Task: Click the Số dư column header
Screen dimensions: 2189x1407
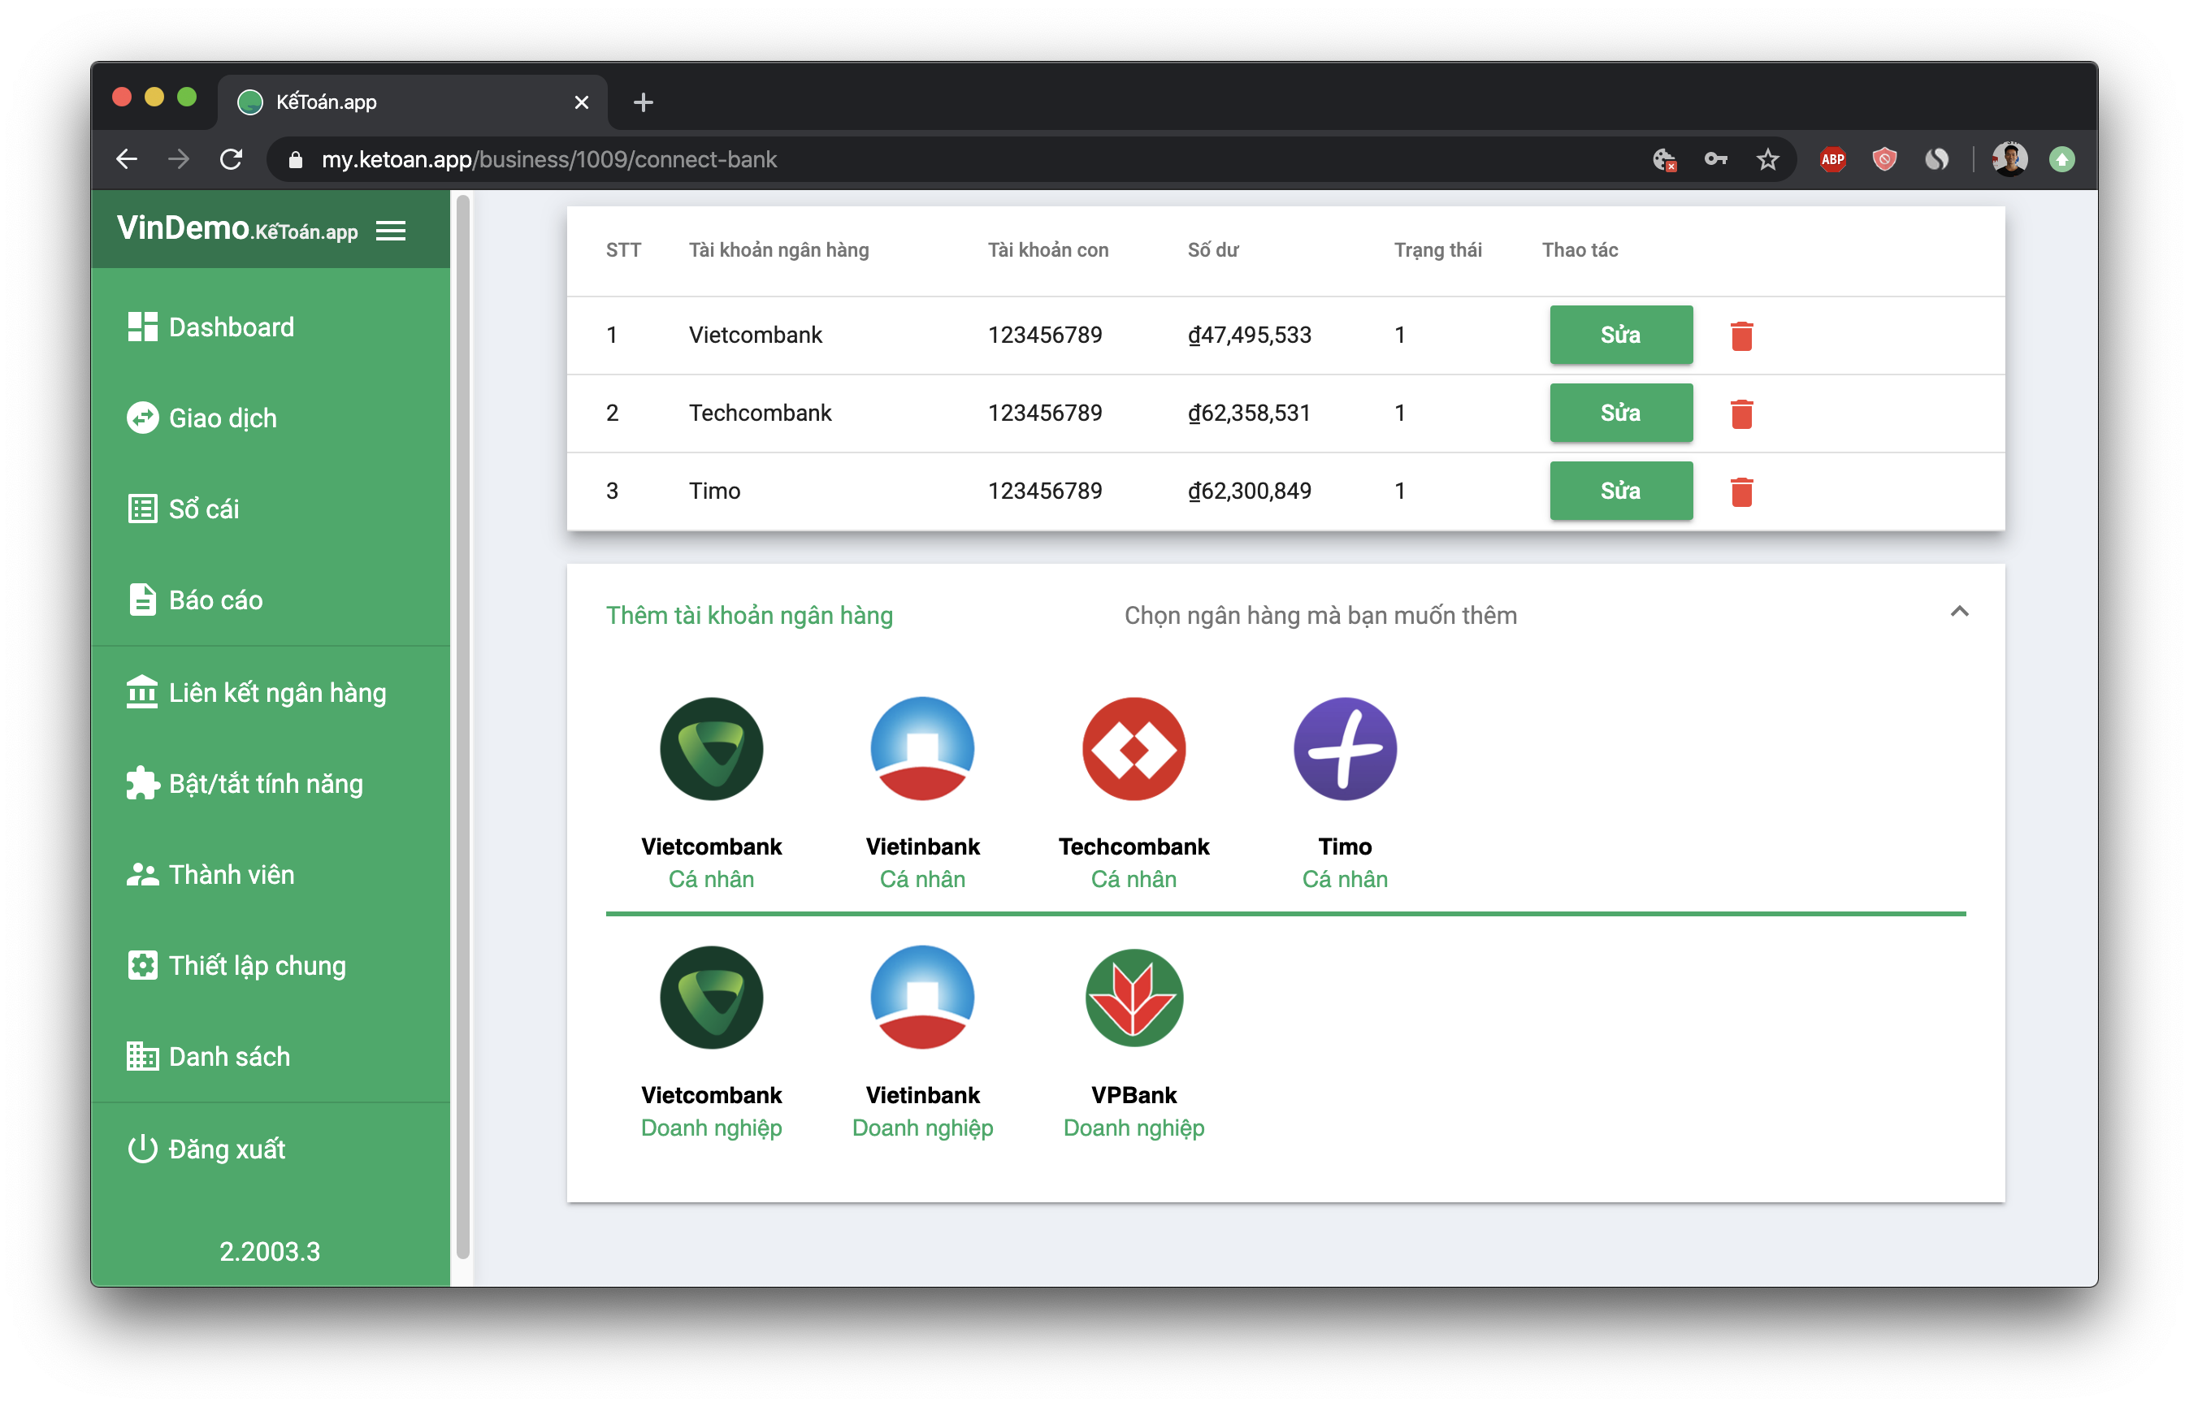Action: (x=1212, y=250)
